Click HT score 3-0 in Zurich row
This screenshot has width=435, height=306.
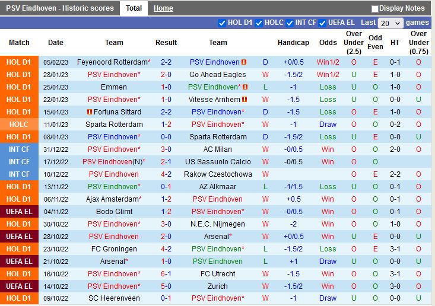coord(395,286)
